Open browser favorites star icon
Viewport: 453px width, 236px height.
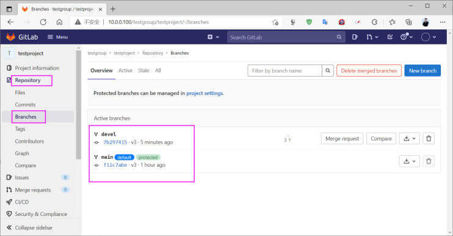pos(392,22)
